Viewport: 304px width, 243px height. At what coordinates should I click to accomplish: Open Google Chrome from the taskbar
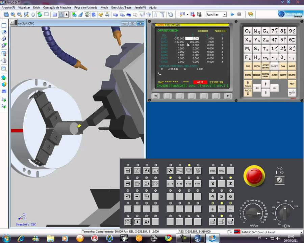(x=168, y=238)
